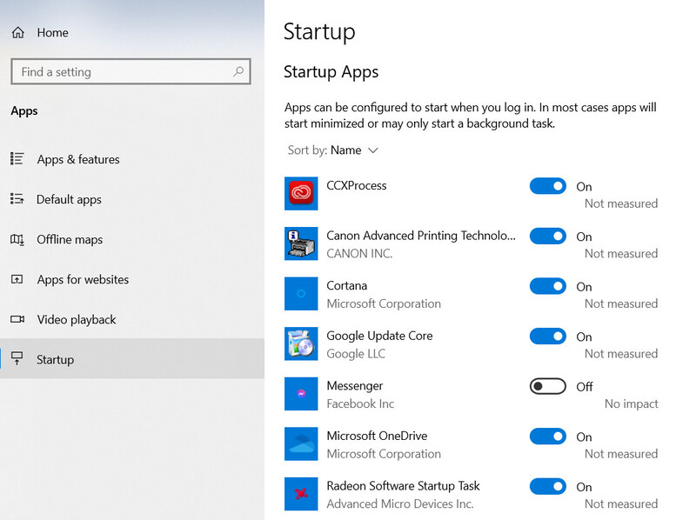696x520 pixels.
Task: Click the CCXProcess Creative Cloud icon
Action: point(301,193)
